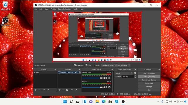
Task: Open Desktop Audio settings gear
Action: 109,78
